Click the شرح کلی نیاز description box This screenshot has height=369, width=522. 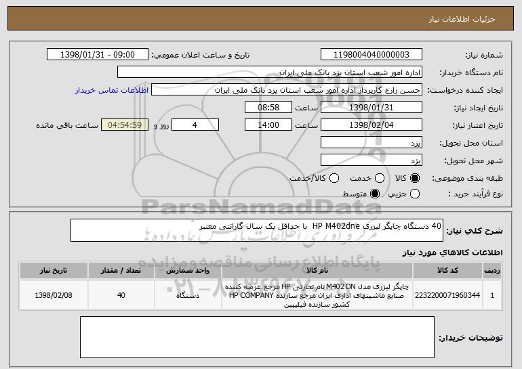257,230
